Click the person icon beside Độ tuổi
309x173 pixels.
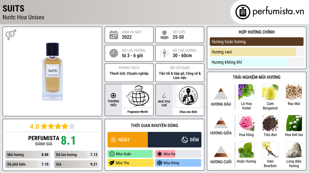click(164, 35)
